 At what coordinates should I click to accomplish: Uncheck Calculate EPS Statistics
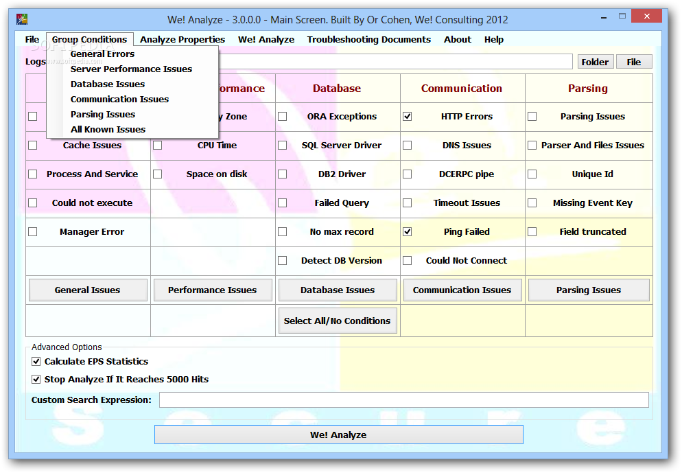click(x=36, y=362)
